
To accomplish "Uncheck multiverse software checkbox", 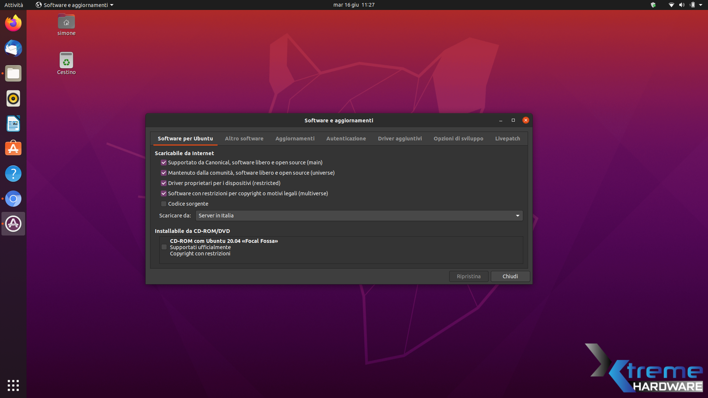I will click(x=164, y=193).
